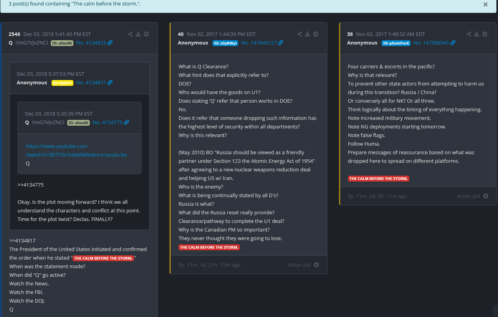Image resolution: width=498 pixels, height=317 pixels.
Task: Click the ID: zGyR4tyi badge
Action: tap(225, 43)
